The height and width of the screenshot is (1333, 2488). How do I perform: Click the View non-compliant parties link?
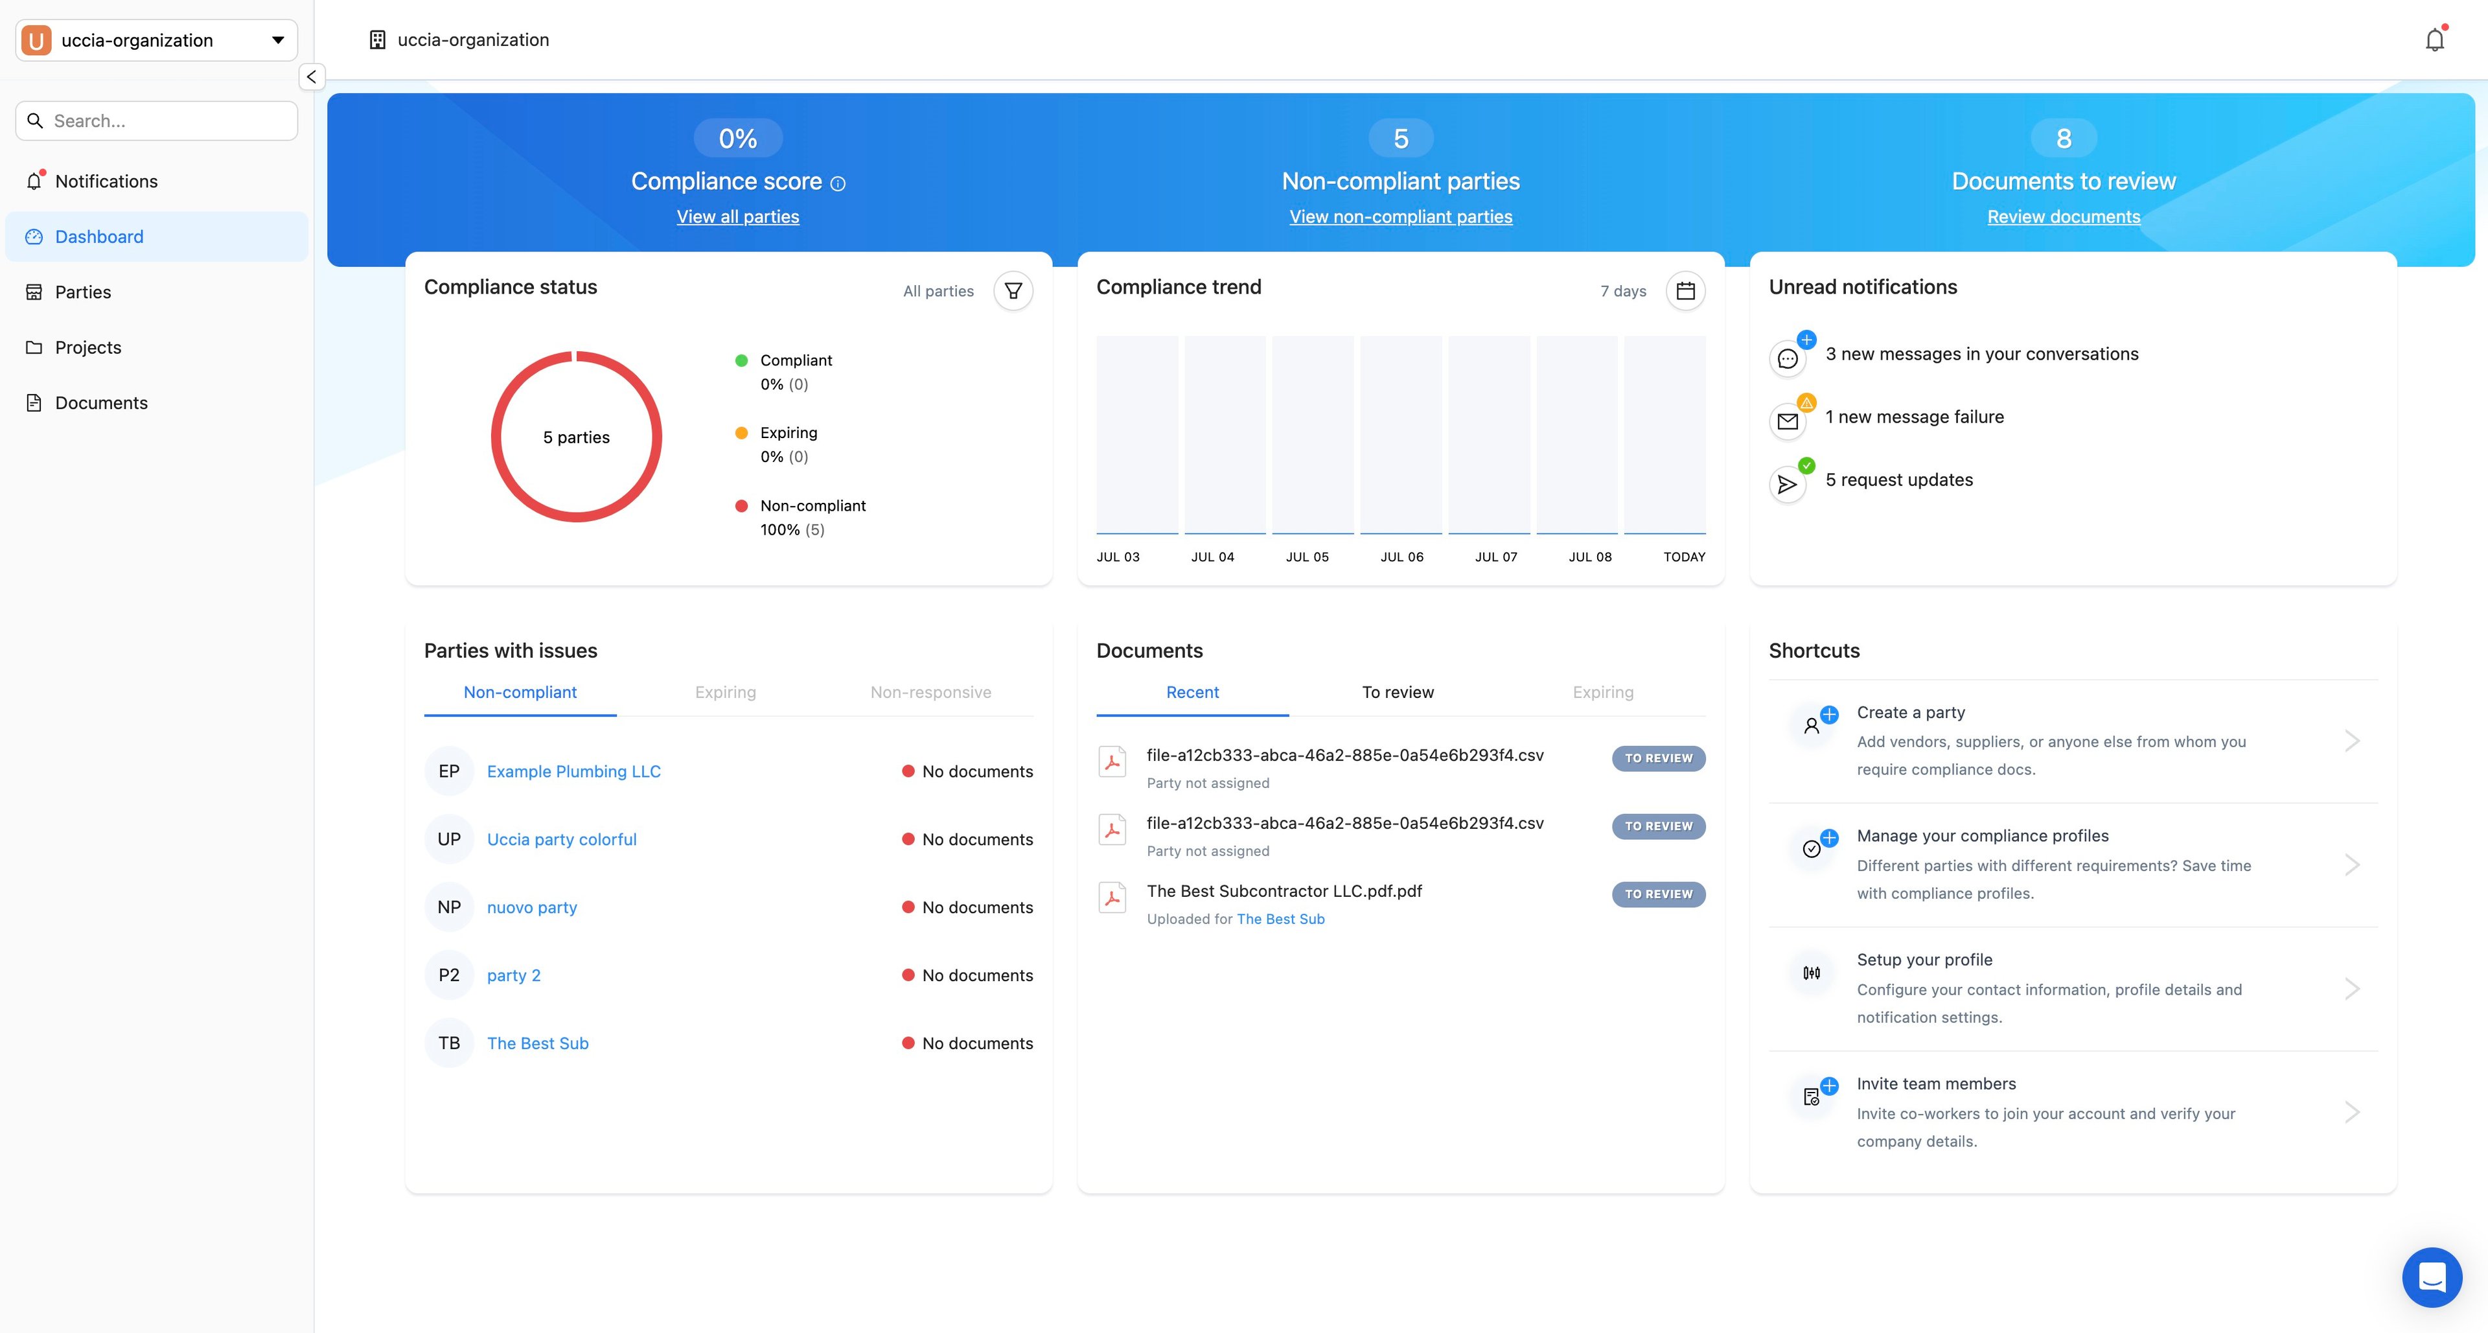[x=1400, y=217]
